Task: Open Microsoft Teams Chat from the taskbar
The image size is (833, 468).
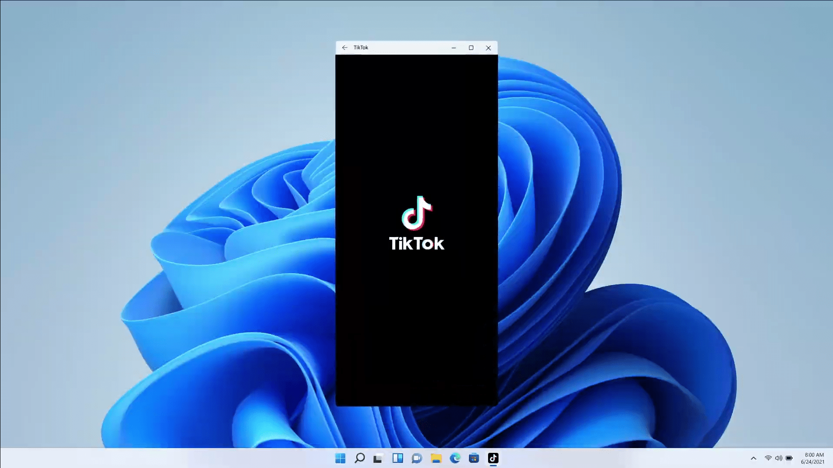Action: 416,458
